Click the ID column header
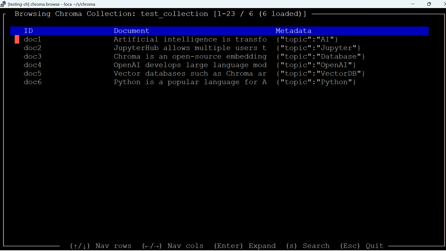 [28, 31]
